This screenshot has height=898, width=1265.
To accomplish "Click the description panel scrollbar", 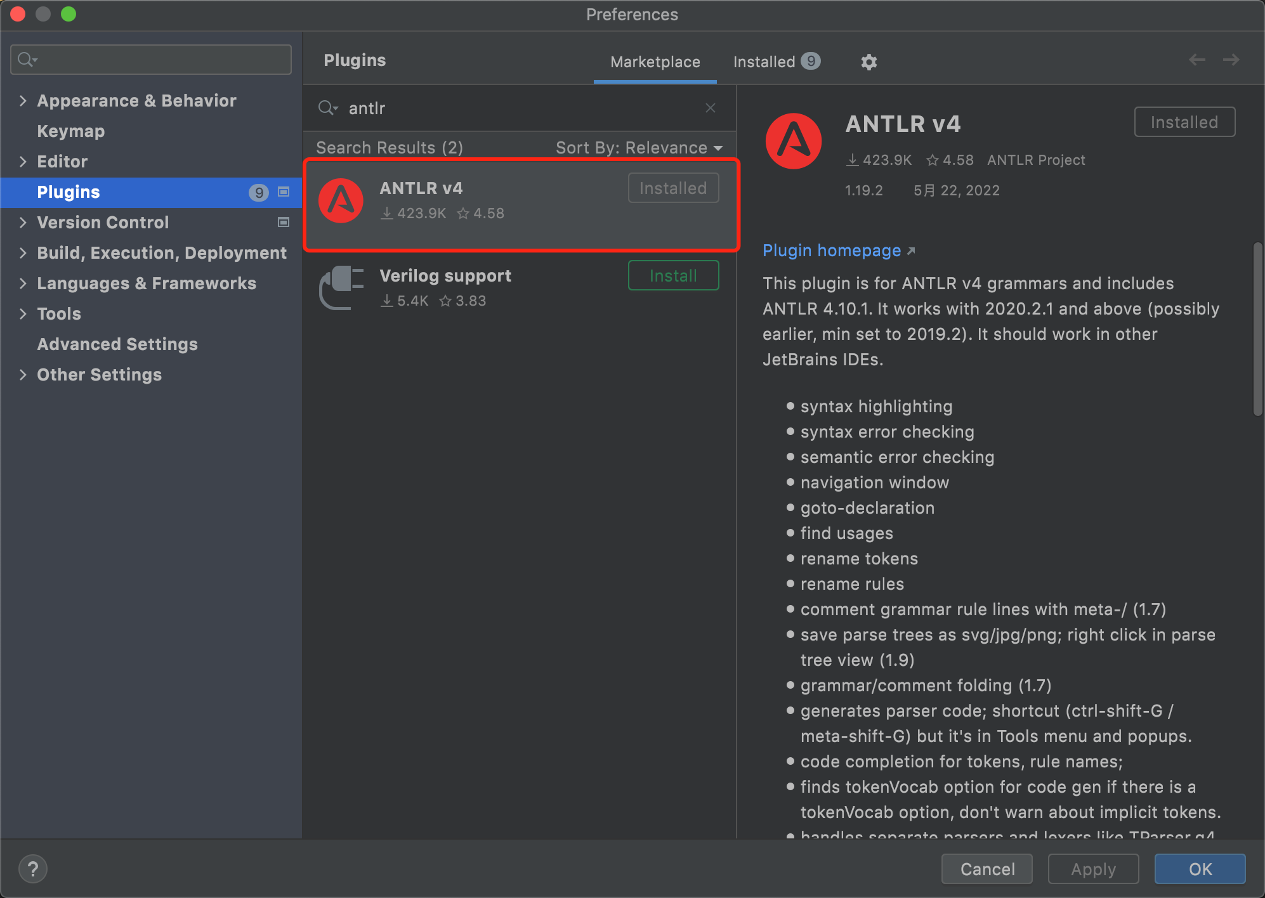I will tap(1257, 330).
